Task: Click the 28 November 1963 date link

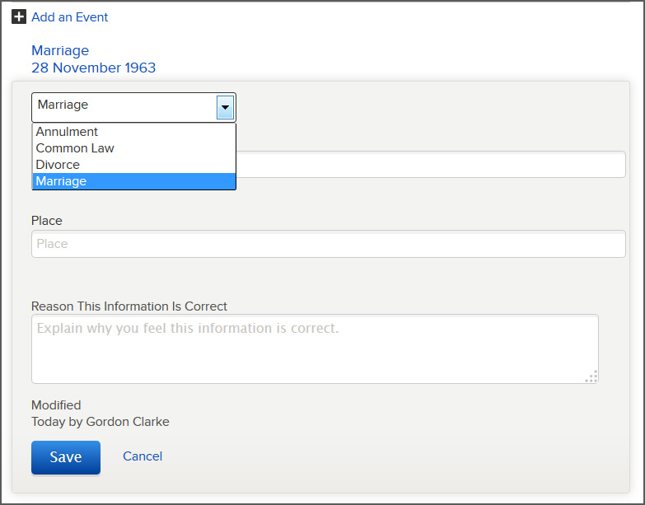Action: pos(93,68)
